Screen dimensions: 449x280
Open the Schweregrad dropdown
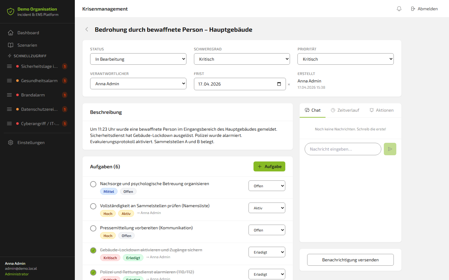(x=242, y=59)
